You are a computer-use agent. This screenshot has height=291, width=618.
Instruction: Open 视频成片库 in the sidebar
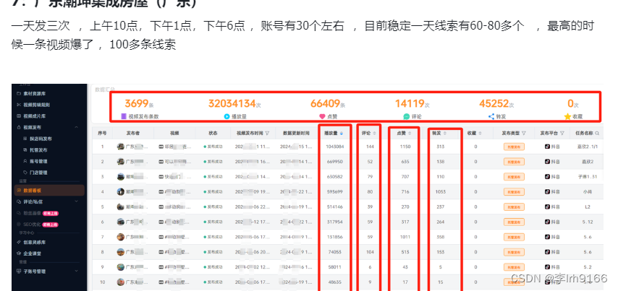[x=34, y=116]
